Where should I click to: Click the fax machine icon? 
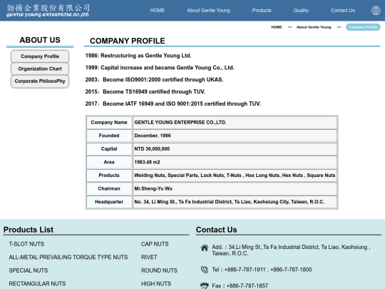coord(205,285)
